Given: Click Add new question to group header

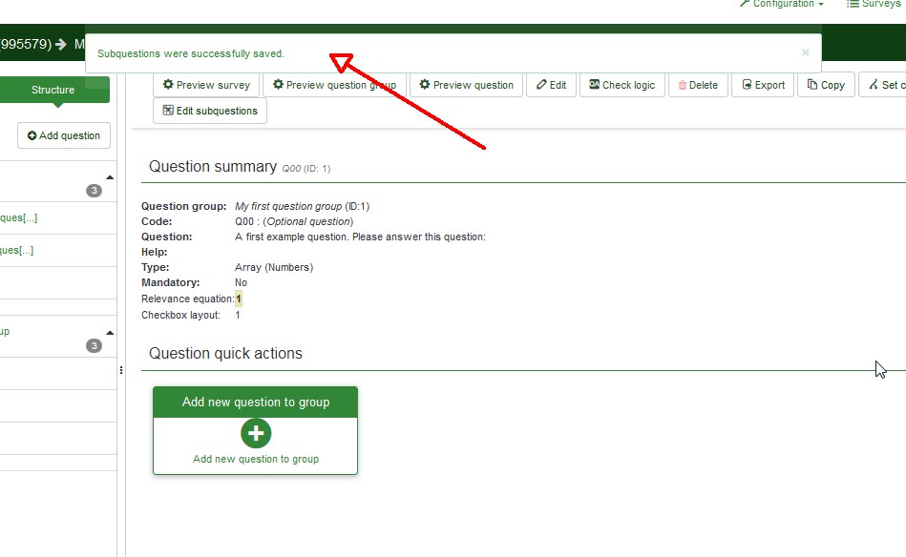Looking at the screenshot, I should pos(256,402).
